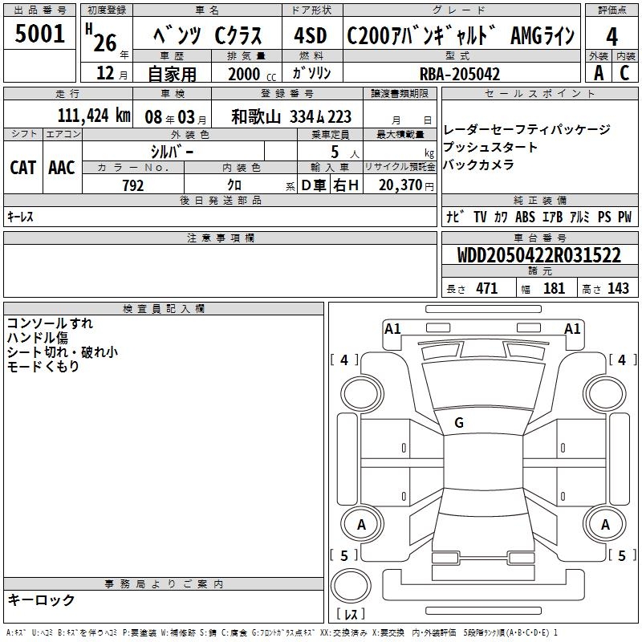642x642 pixels.
Task: Click the ナビ equipment item
Action: coord(455,217)
